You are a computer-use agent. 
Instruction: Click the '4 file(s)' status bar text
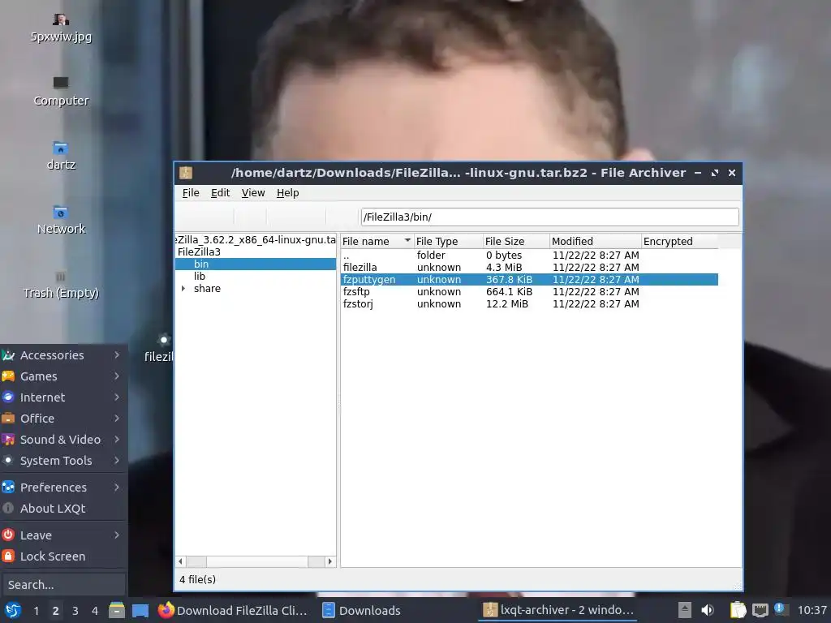click(x=197, y=579)
